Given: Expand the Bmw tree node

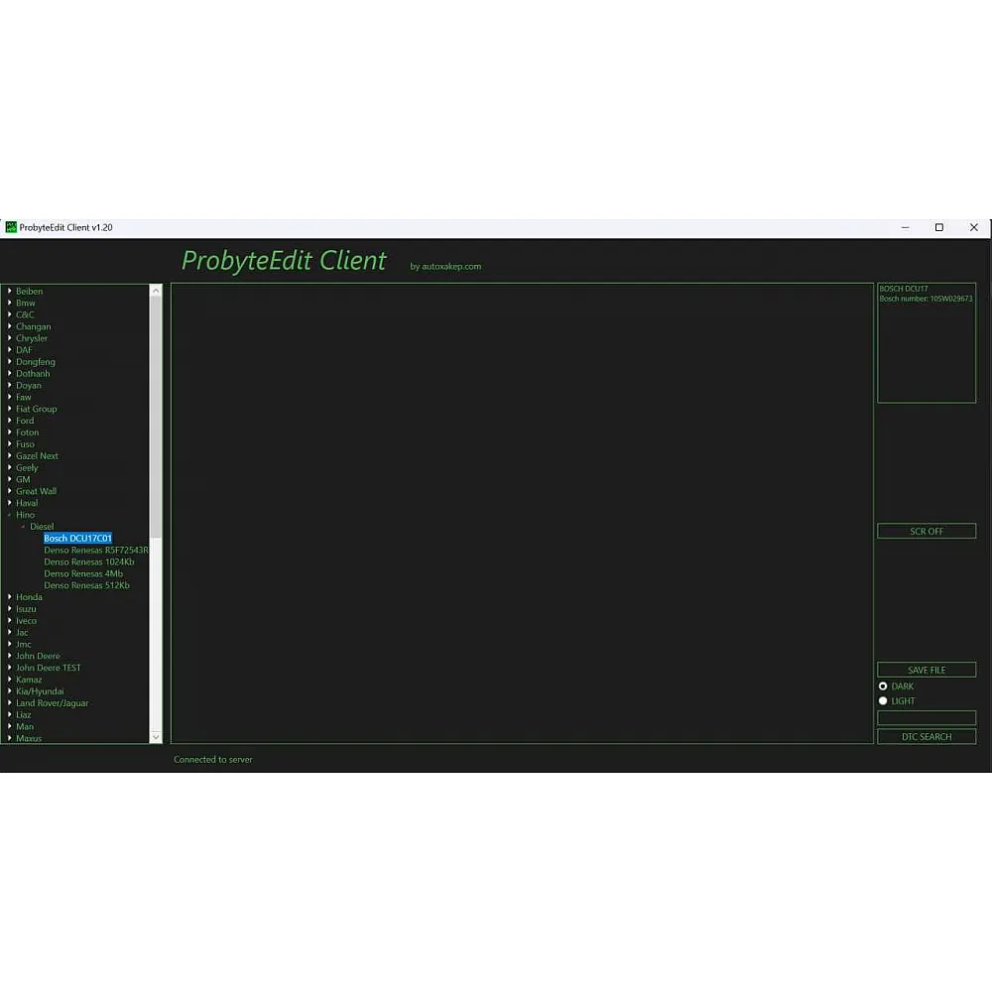Looking at the screenshot, I should pos(10,303).
